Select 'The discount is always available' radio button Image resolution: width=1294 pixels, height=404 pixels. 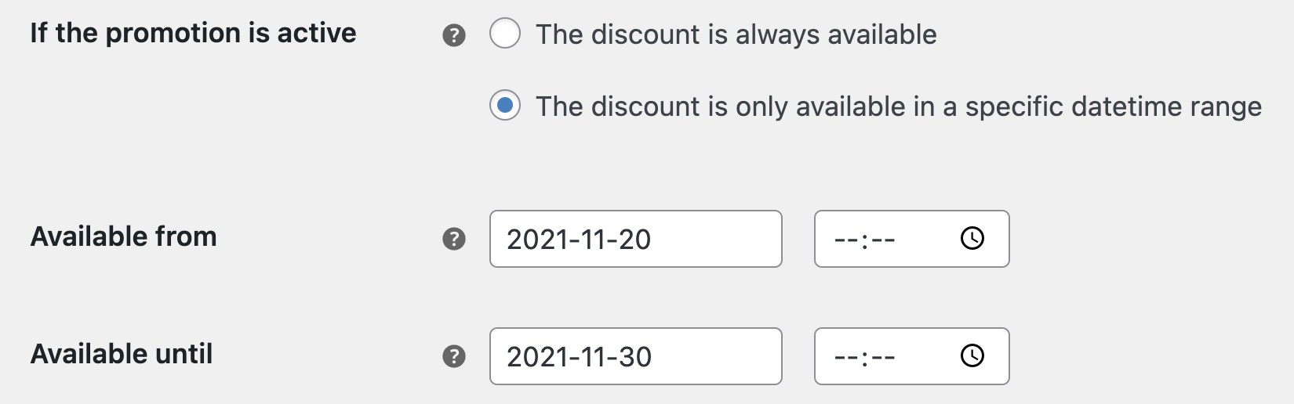click(505, 33)
